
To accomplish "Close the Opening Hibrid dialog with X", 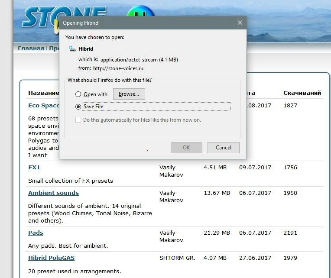I will pos(240,23).
